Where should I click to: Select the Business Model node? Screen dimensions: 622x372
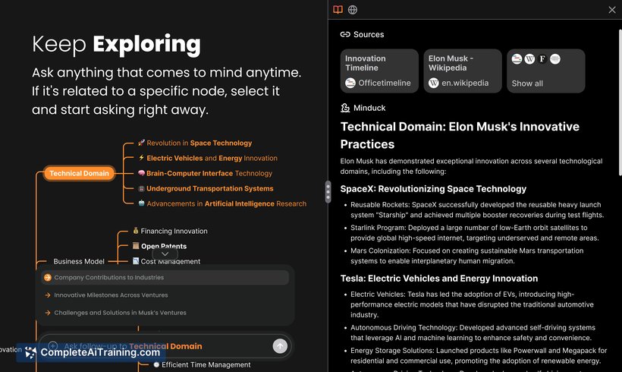coord(79,262)
